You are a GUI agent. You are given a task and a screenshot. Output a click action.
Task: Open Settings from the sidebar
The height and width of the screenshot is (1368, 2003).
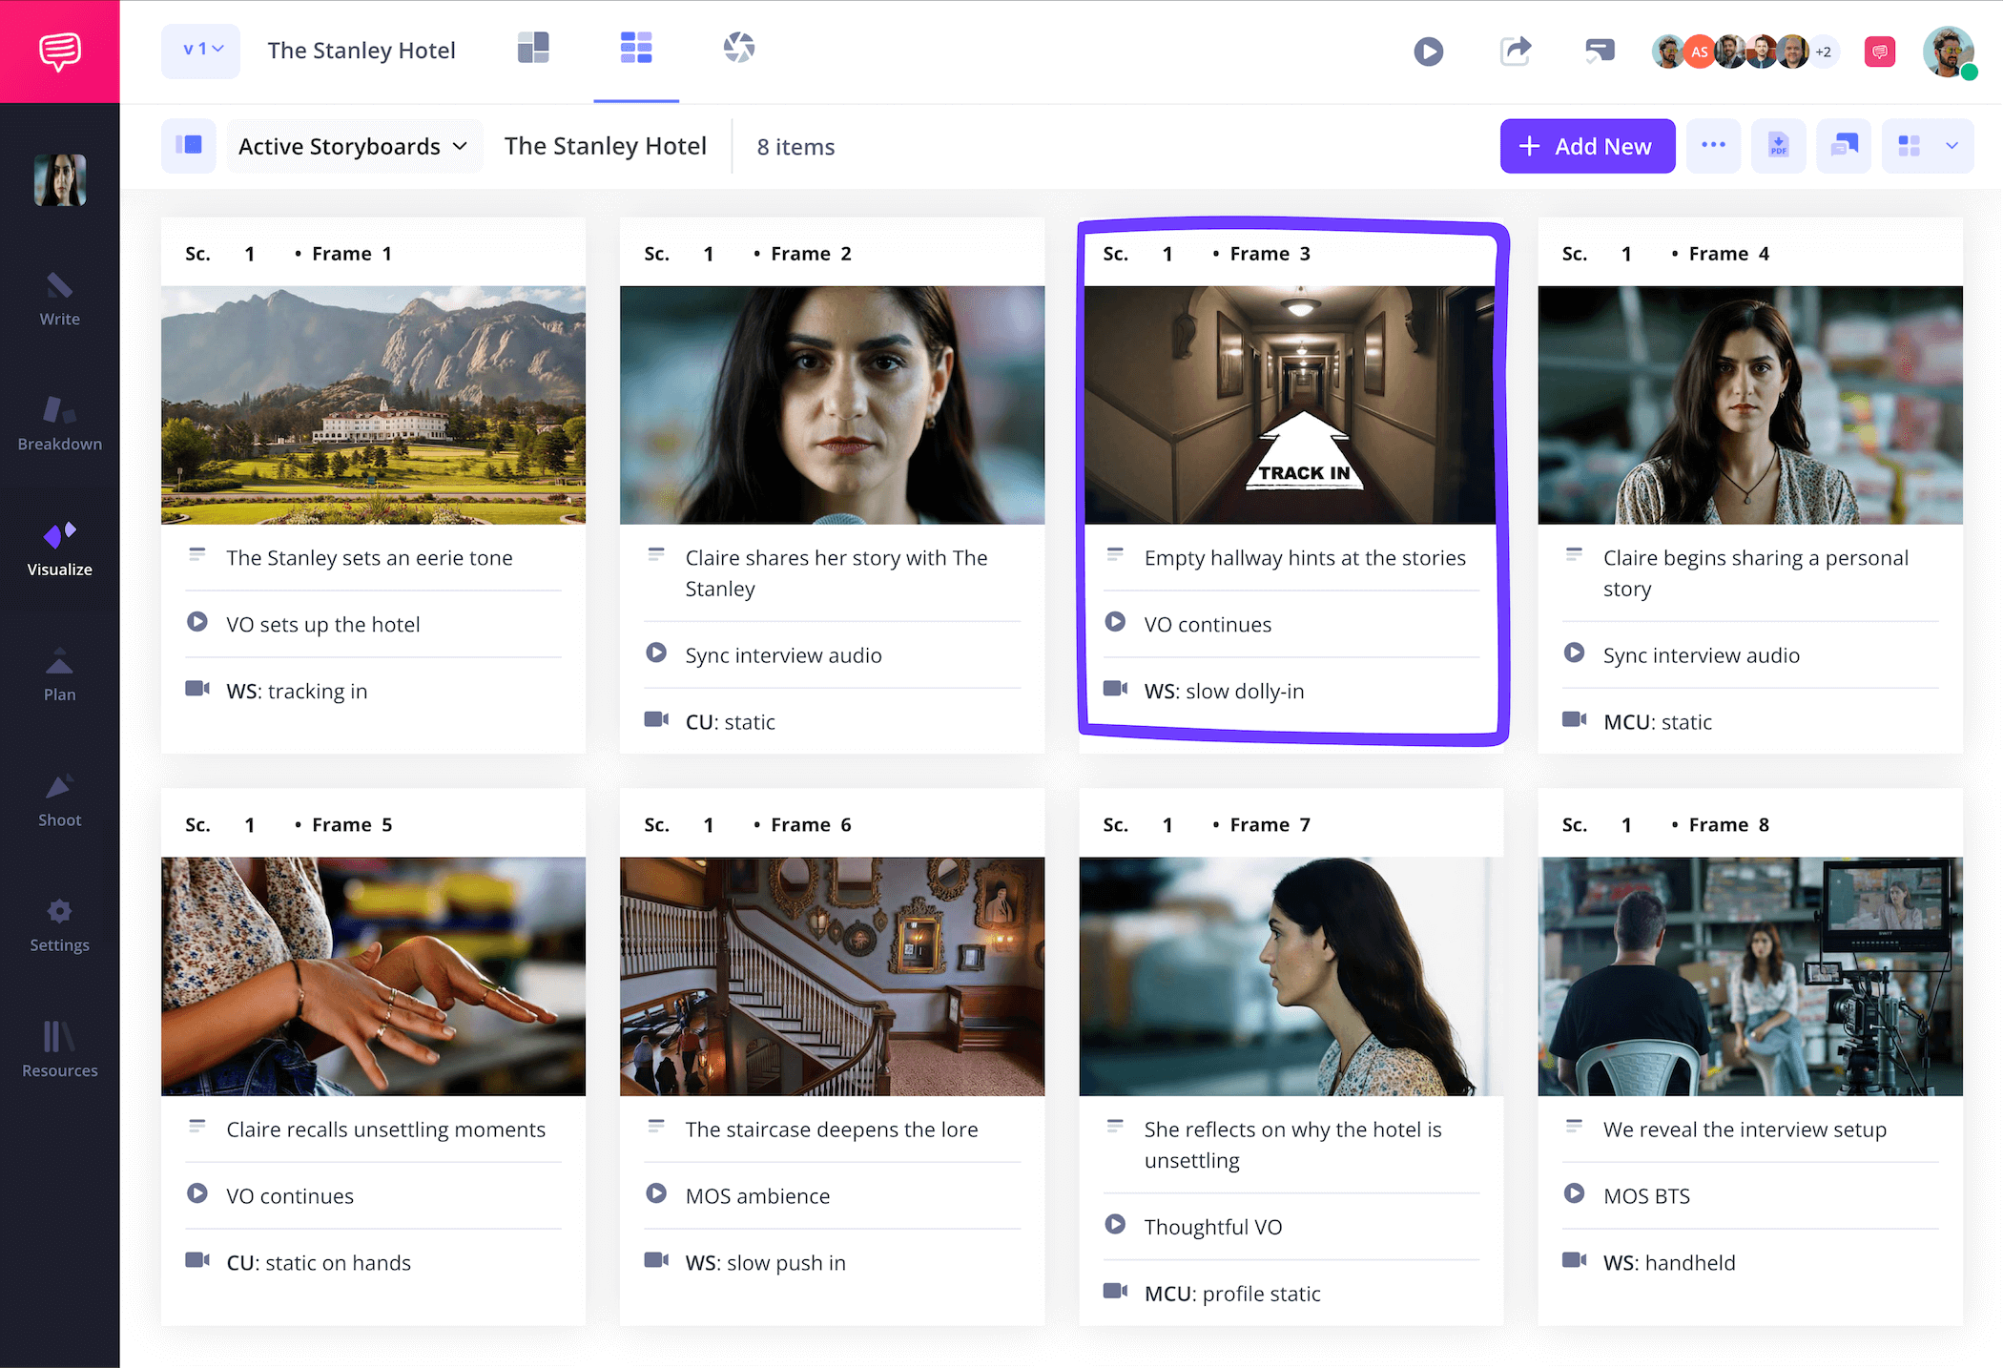(x=59, y=923)
